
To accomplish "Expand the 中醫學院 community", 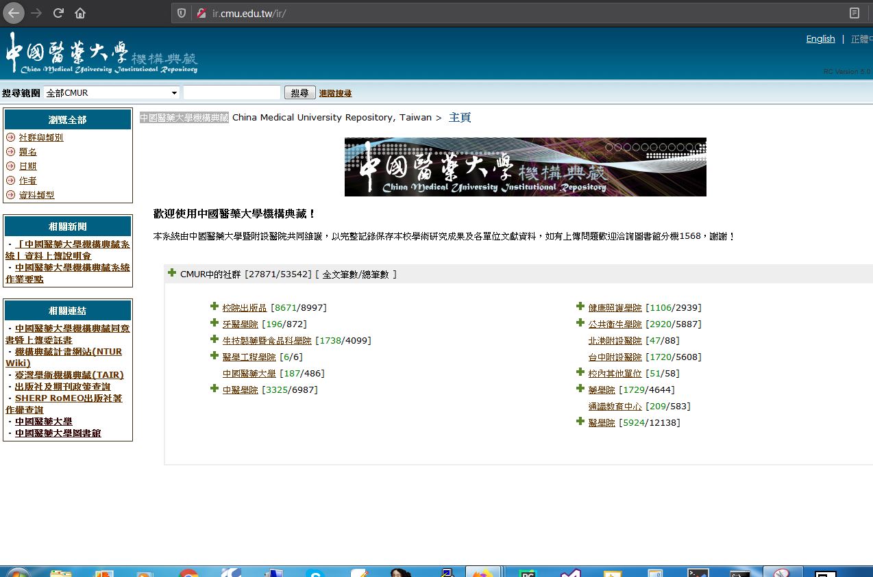I will [x=214, y=389].
